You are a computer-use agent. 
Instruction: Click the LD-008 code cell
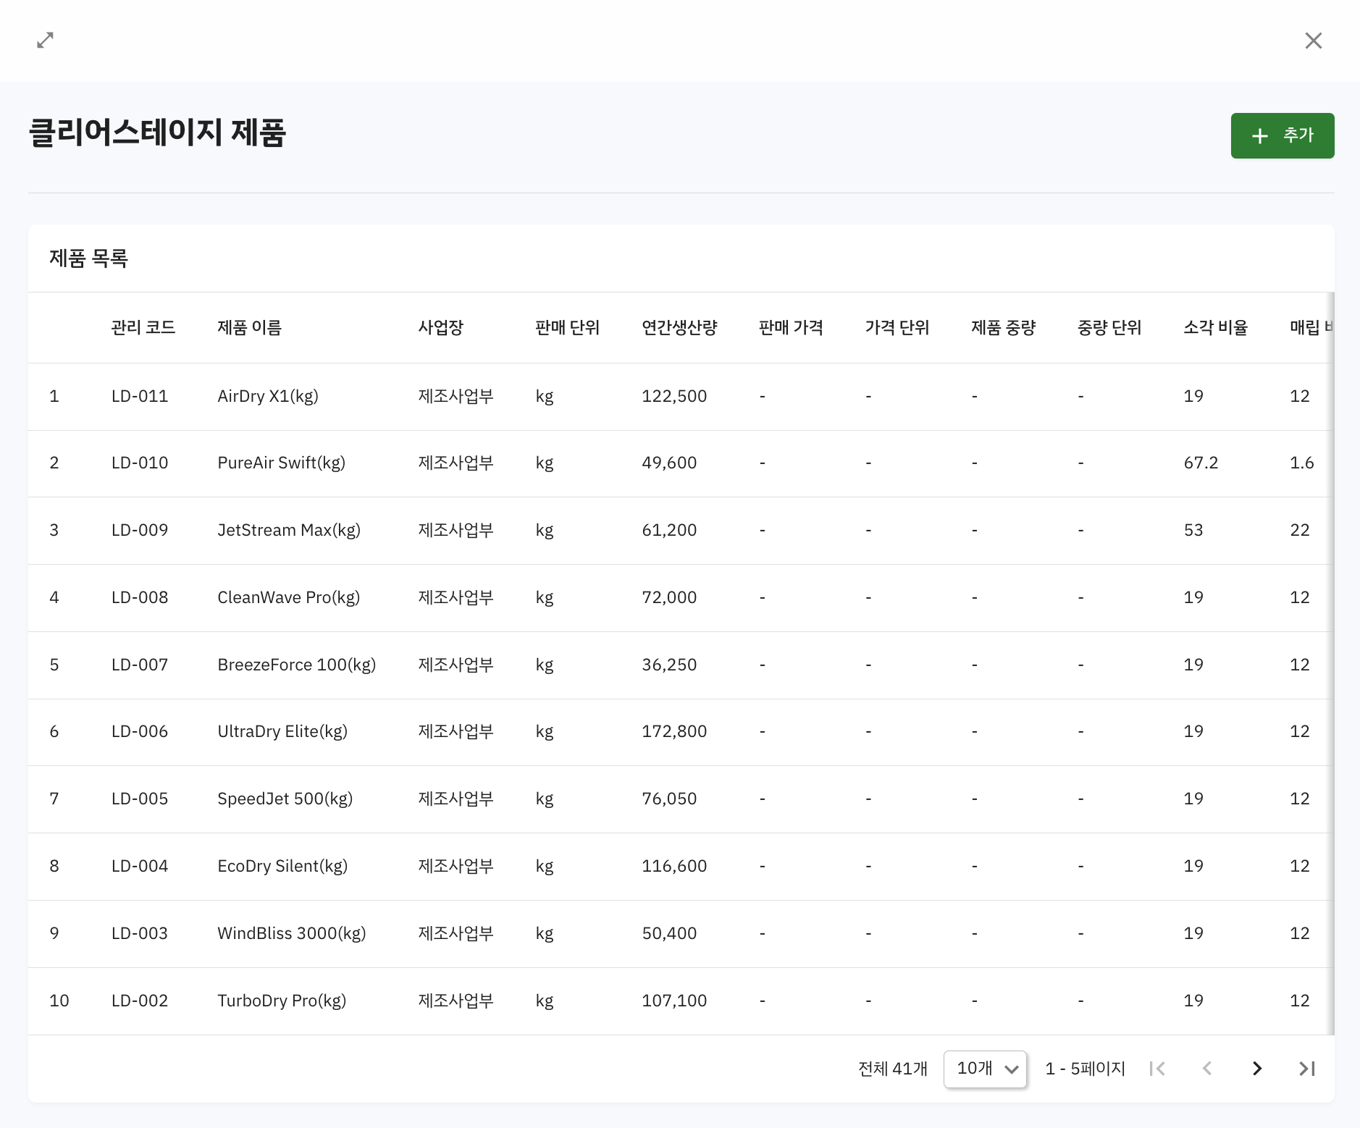140,598
